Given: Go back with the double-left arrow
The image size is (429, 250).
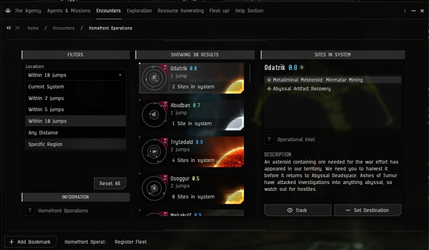Looking at the screenshot, I should point(9,28).
